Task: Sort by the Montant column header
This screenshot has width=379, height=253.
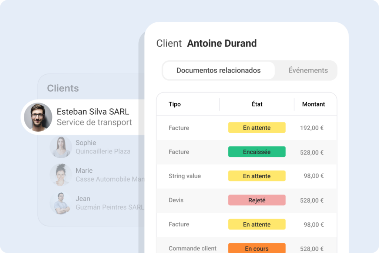Action: 313,104
